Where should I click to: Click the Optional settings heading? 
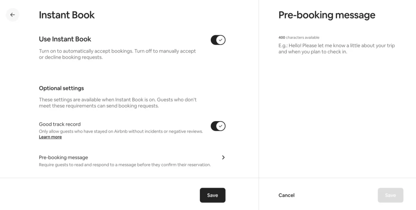(x=61, y=88)
